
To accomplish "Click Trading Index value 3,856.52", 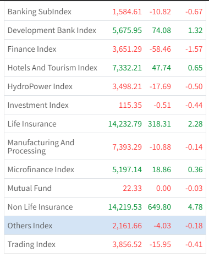I will click(x=127, y=244).
